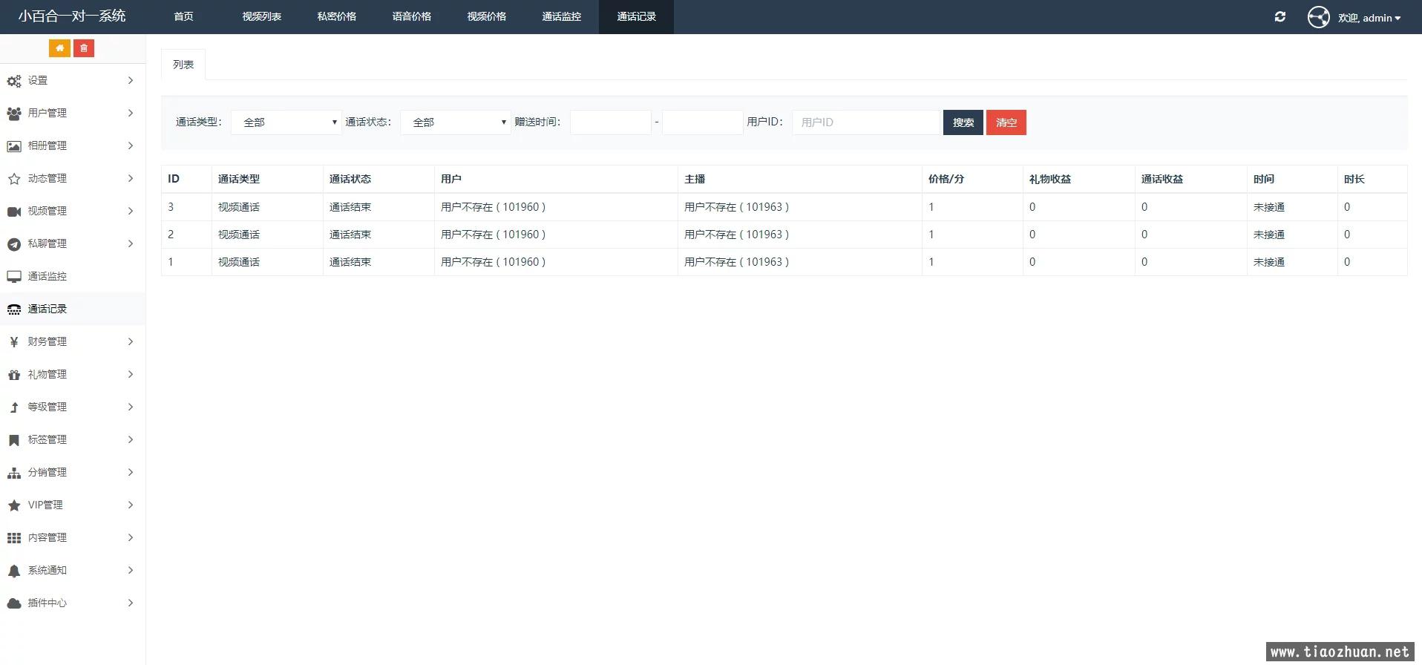
Task: Click 用户不存在 ( 101963 ) in row 2
Action: click(x=736, y=235)
